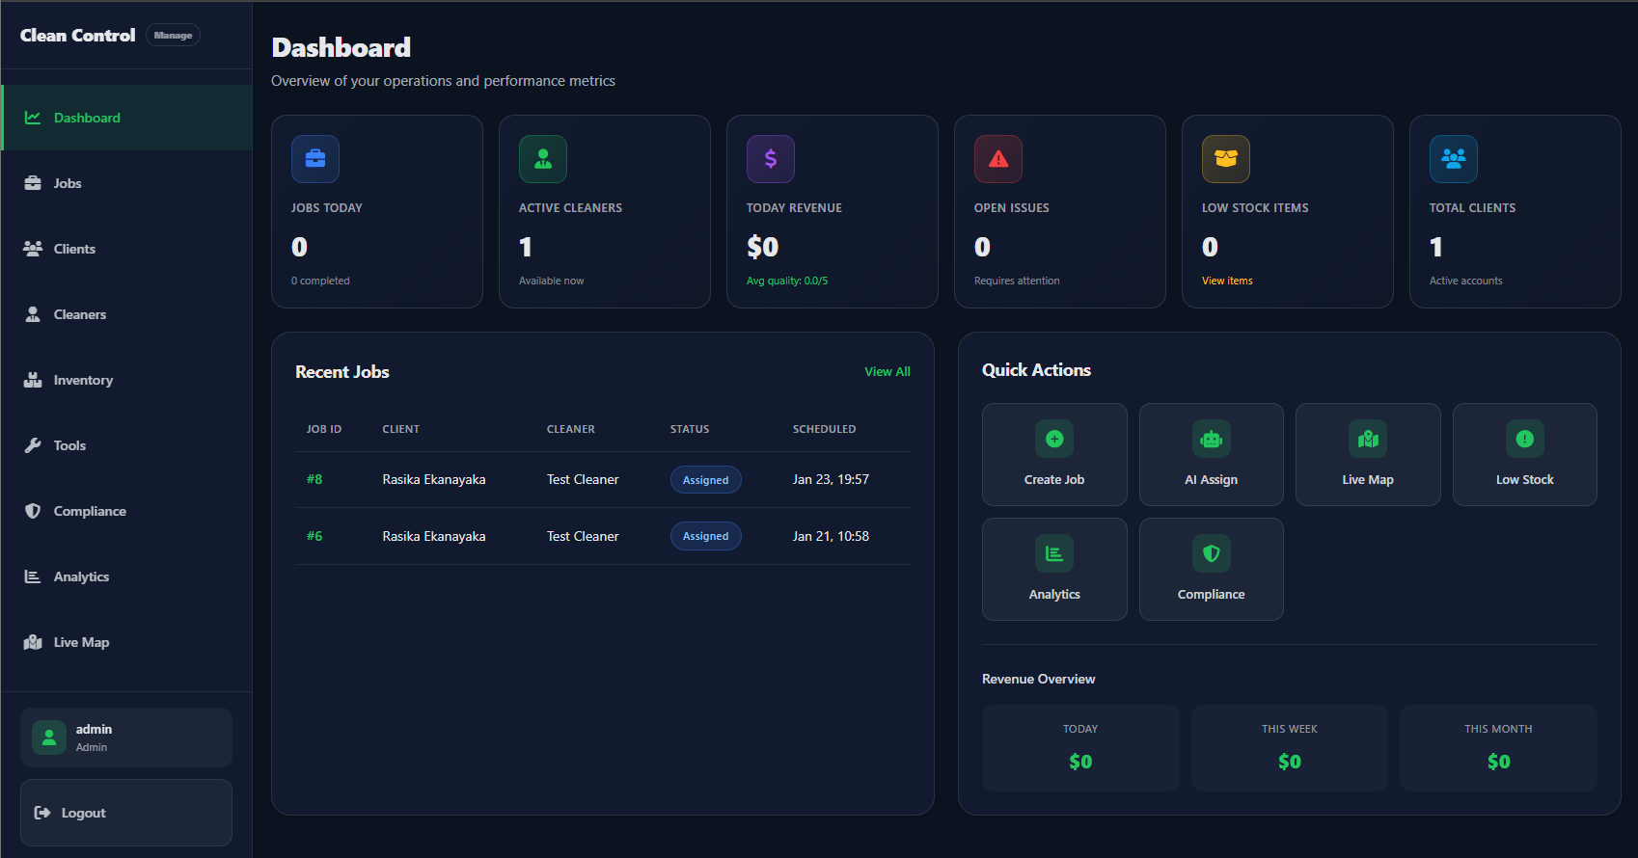The image size is (1638, 858).
Task: Click 'Test Cleaner' in job #6 row
Action: point(583,536)
